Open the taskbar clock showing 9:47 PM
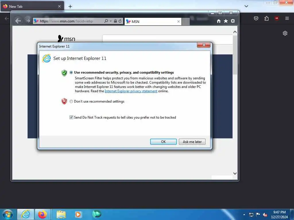Image resolution: width=294 pixels, height=220 pixels. coord(279,215)
